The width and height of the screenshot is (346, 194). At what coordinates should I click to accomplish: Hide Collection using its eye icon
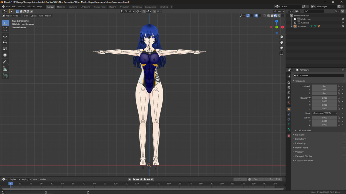[343, 19]
